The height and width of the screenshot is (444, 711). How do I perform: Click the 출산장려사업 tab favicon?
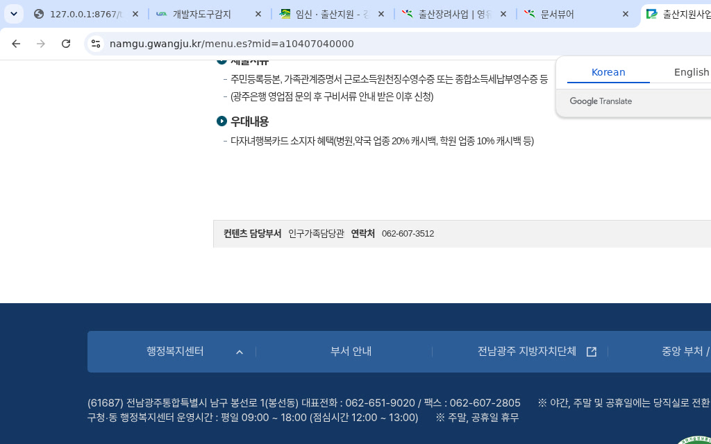tap(407, 14)
